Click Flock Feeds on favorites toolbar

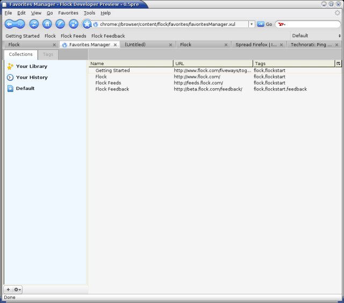click(74, 36)
